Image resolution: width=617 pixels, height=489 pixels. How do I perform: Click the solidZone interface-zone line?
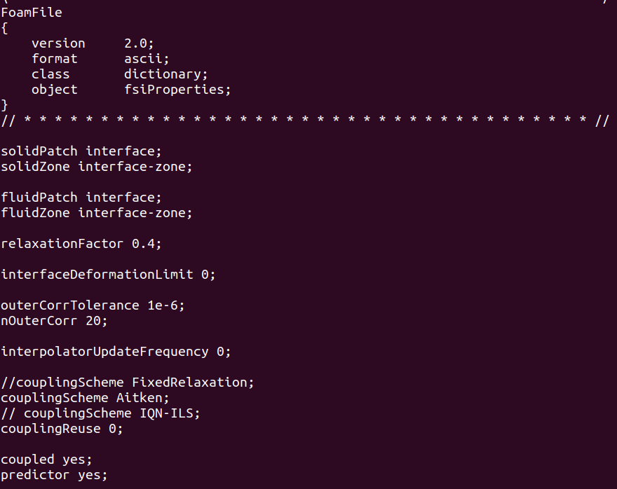[96, 167]
